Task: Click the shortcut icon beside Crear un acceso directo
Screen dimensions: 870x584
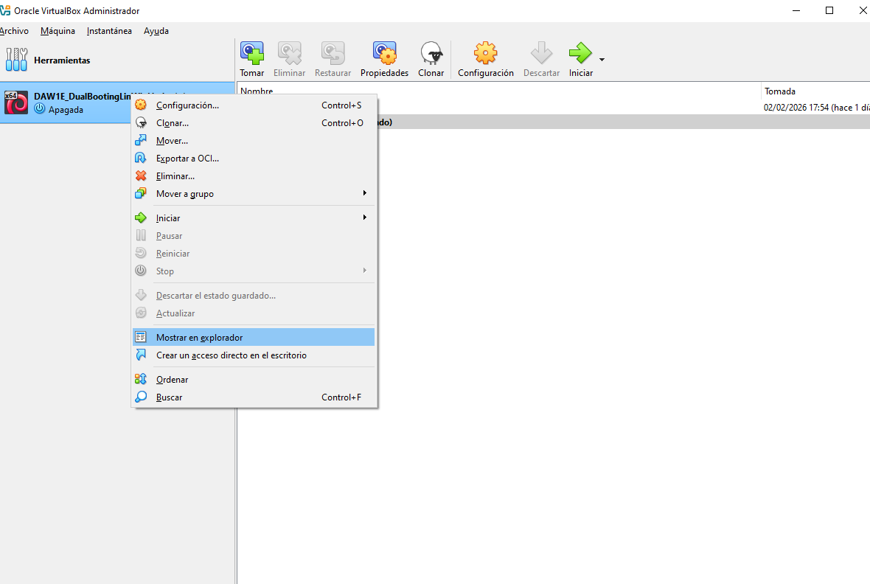Action: coord(141,355)
